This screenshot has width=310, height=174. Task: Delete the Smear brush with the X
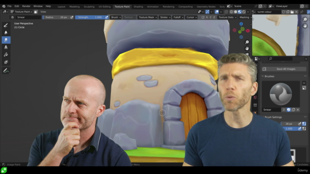point(298,110)
